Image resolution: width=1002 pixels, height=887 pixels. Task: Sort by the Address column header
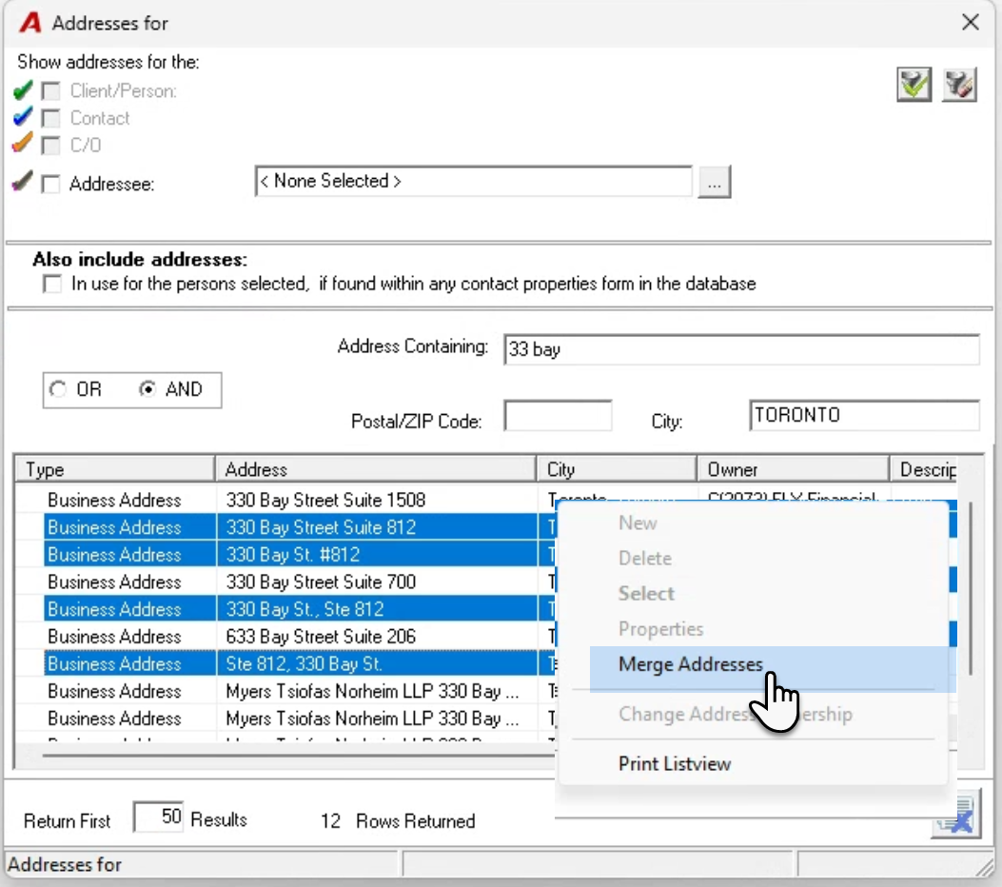pyautogui.click(x=376, y=469)
